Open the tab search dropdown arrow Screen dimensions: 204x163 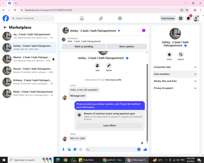(3, 3)
